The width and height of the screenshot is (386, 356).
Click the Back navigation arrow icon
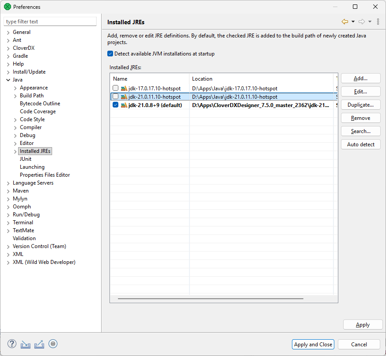(345, 22)
